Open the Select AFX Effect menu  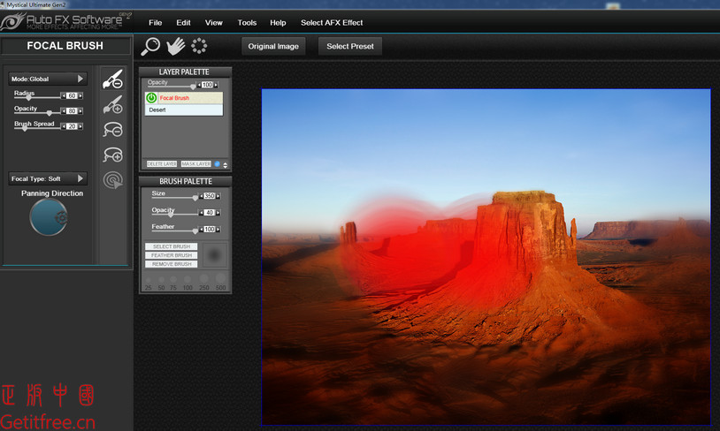tap(332, 22)
